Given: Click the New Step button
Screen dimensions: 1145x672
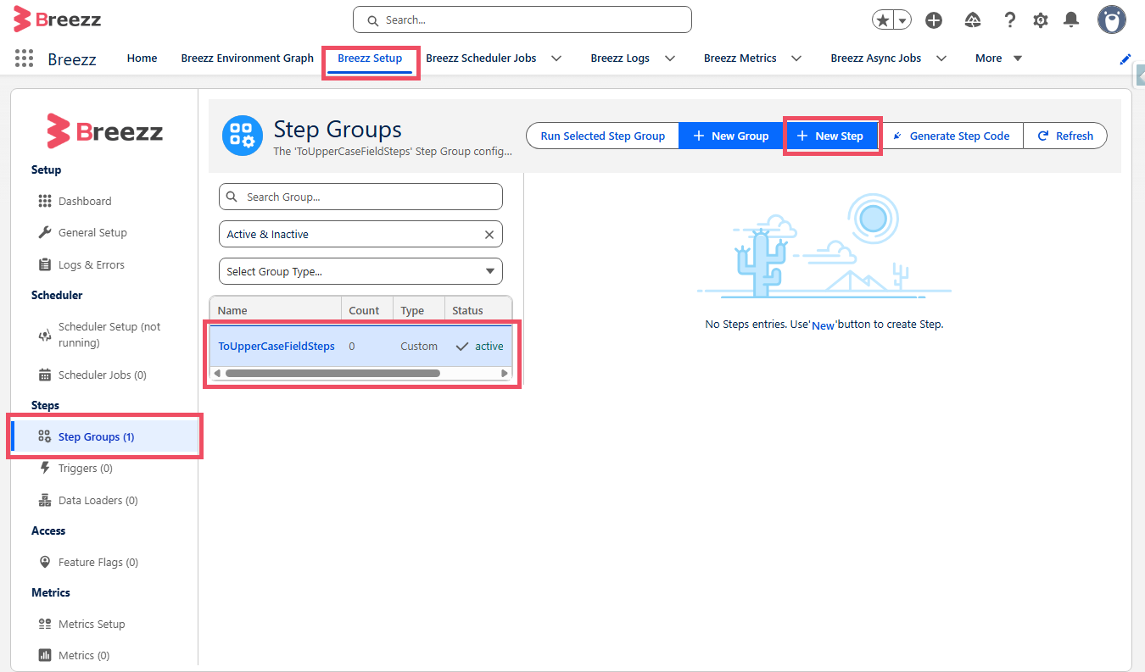Looking at the screenshot, I should point(830,136).
